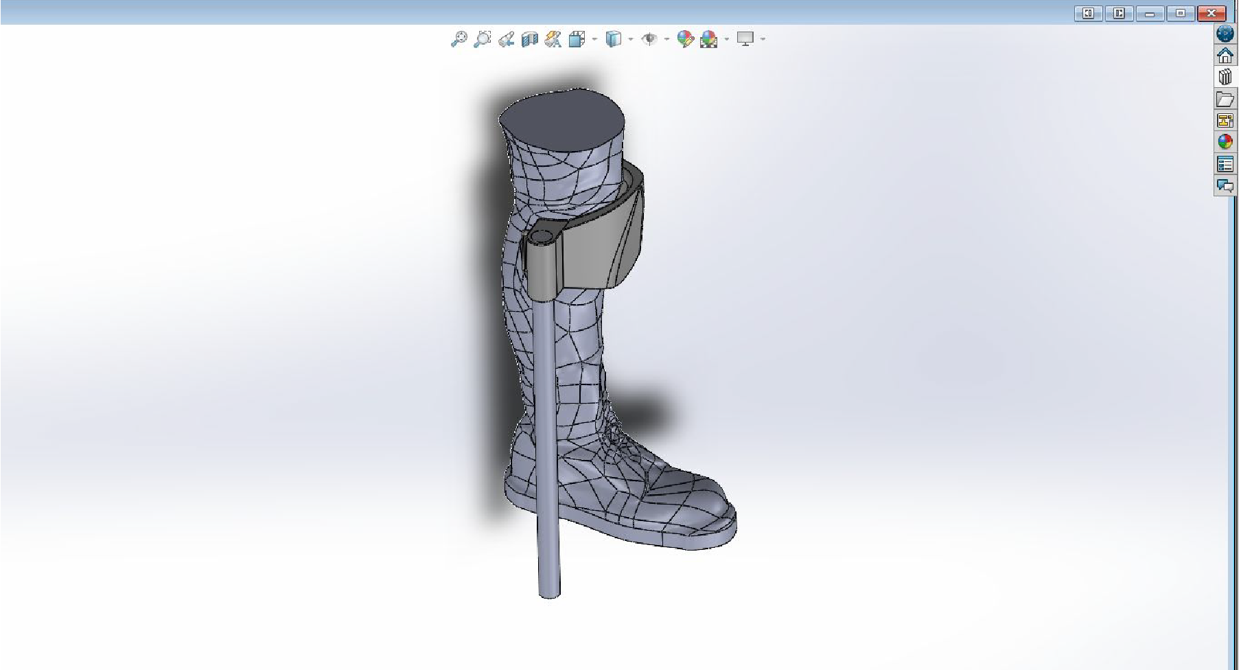1241x670 pixels.
Task: Click the Edit Appearance paint icon
Action: pyautogui.click(x=684, y=39)
